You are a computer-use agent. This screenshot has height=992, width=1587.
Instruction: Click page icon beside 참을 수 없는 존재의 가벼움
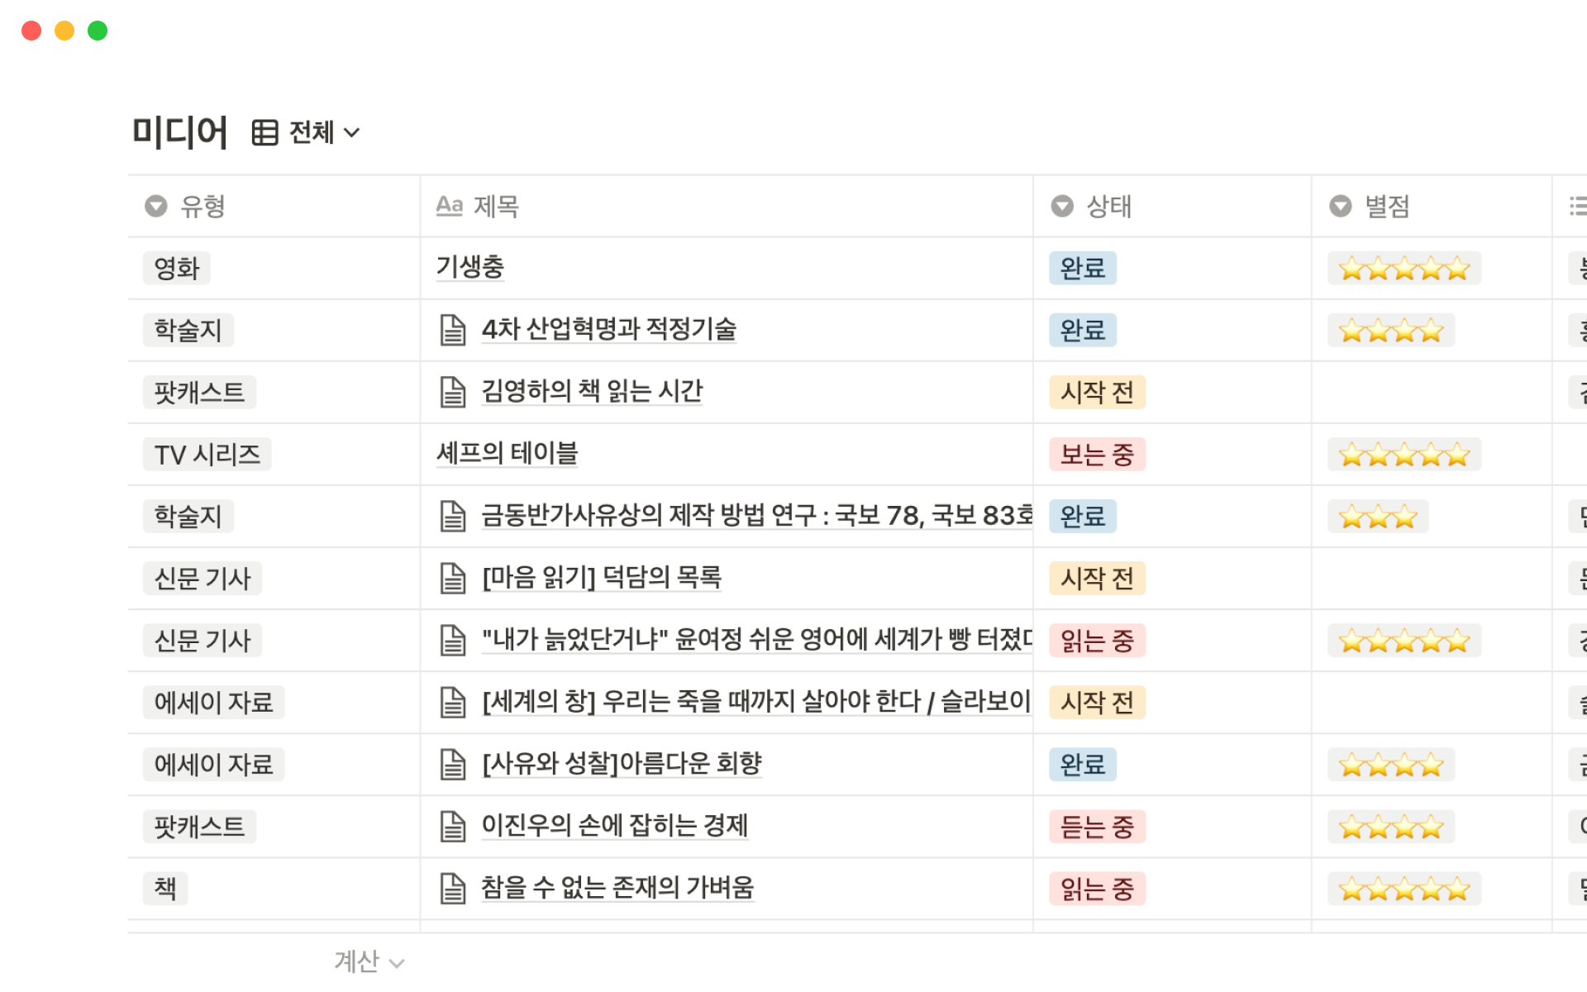[x=453, y=888]
